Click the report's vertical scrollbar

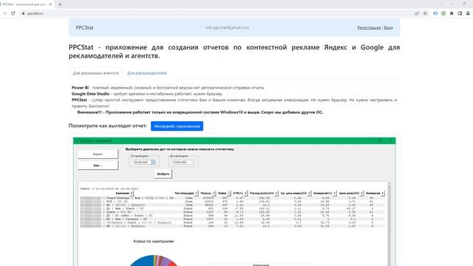coord(389,223)
